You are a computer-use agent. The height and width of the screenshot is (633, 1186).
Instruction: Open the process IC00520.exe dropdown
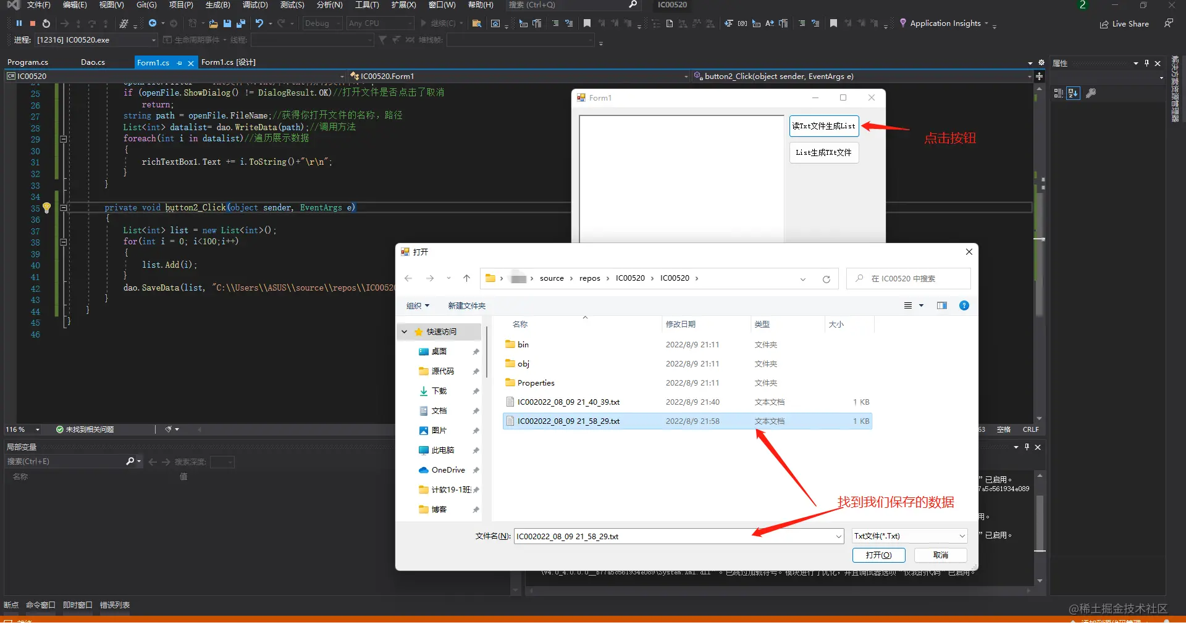[x=96, y=40]
